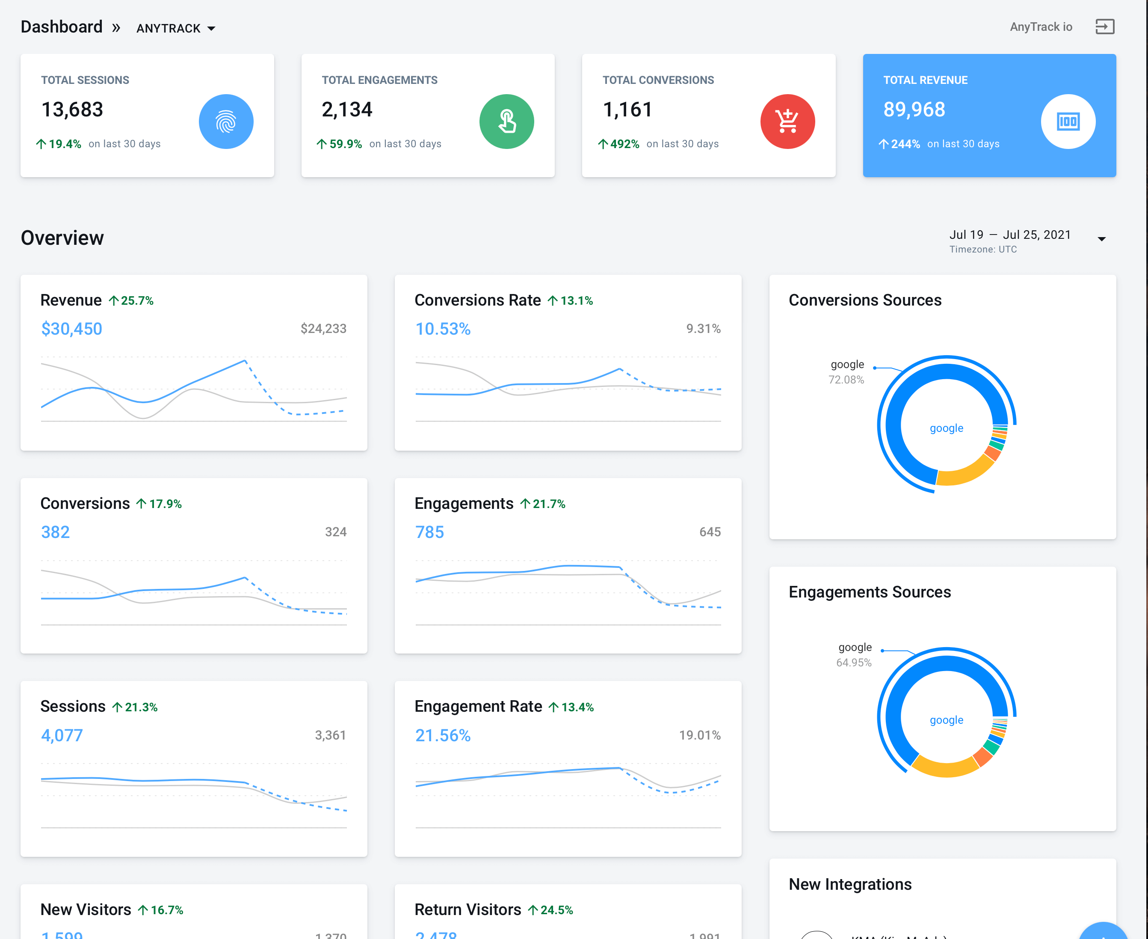Click the Sessions chart card
This screenshot has width=1148, height=939.
click(x=193, y=768)
